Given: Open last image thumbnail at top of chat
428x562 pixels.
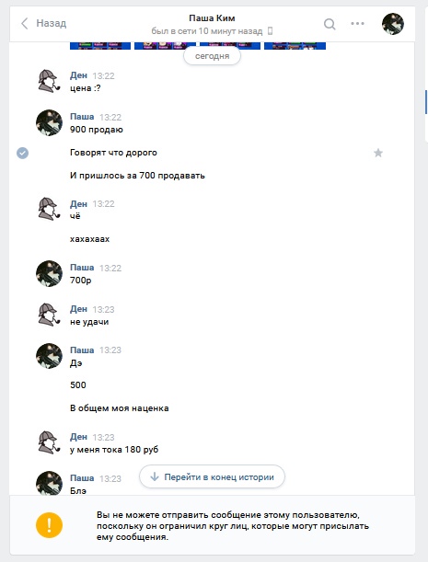Looking at the screenshot, I should tap(295, 46).
